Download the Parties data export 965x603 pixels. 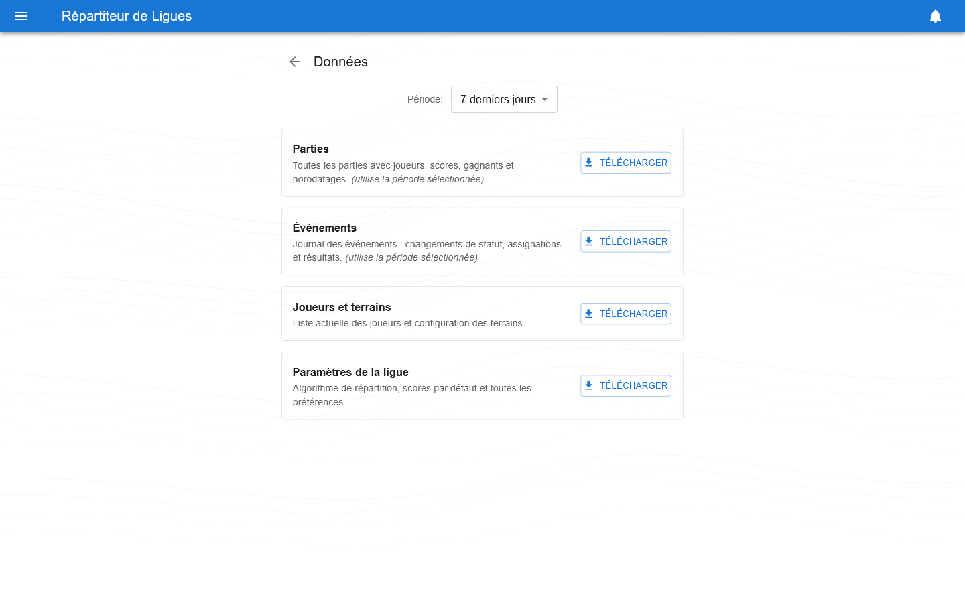click(625, 162)
